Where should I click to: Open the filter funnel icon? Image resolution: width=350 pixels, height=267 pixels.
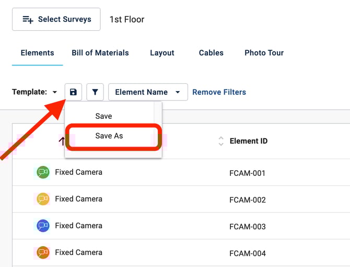(95, 92)
